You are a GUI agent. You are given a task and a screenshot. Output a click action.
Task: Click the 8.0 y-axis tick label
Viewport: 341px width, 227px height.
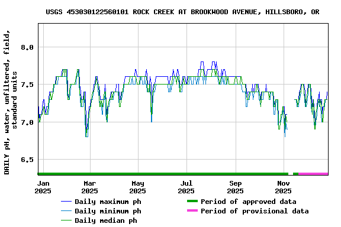[x=27, y=47]
